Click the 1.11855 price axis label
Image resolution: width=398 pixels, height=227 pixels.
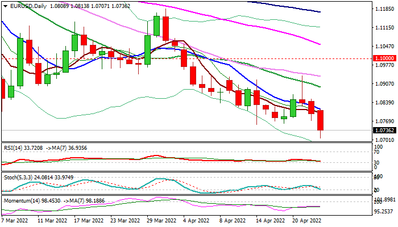pyautogui.click(x=382, y=9)
